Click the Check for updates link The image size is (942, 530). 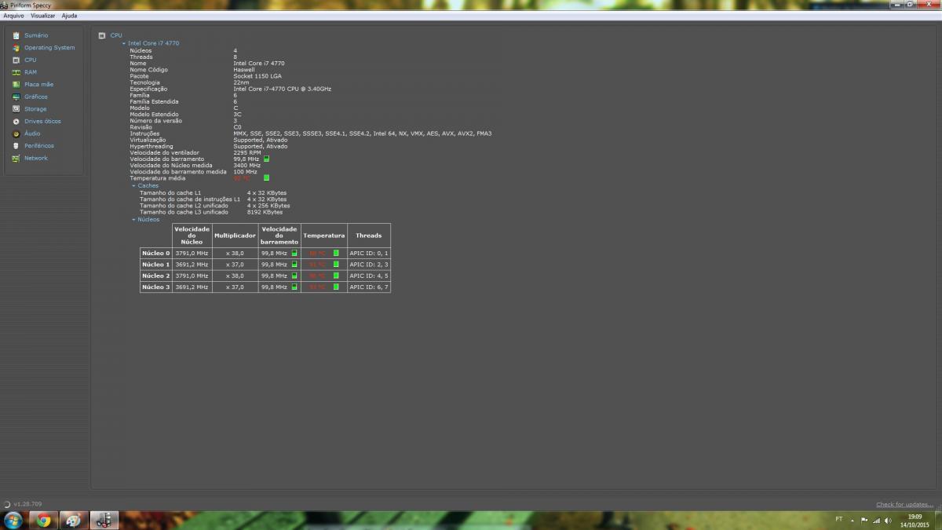point(905,504)
